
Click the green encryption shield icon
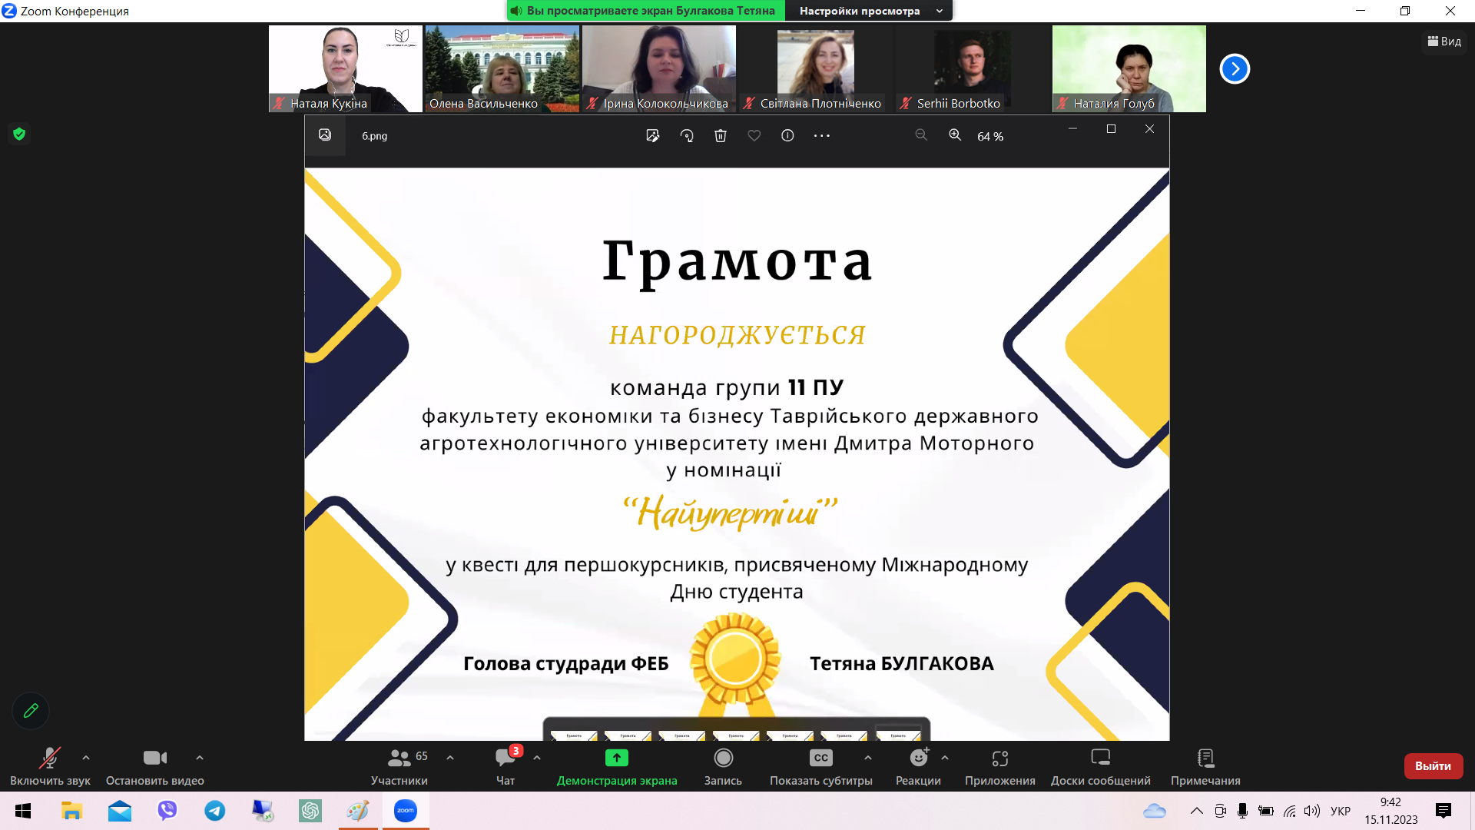(x=19, y=134)
